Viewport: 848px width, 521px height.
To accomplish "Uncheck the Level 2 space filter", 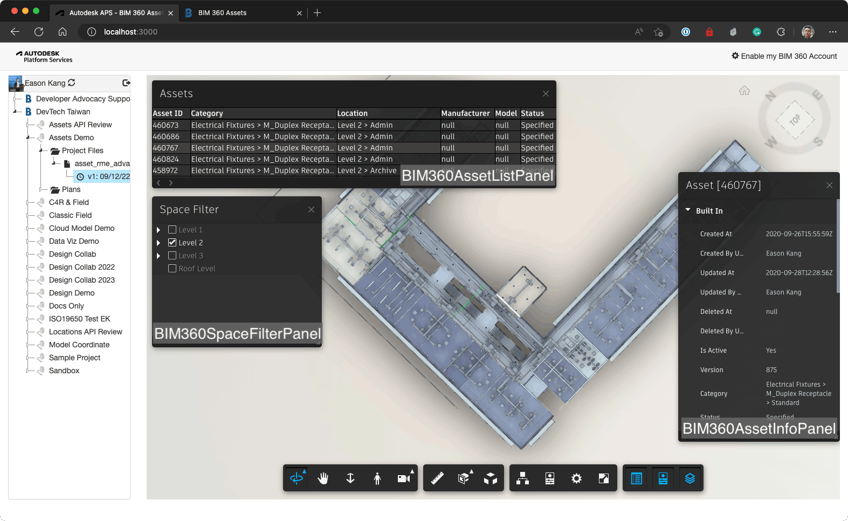I will point(173,243).
